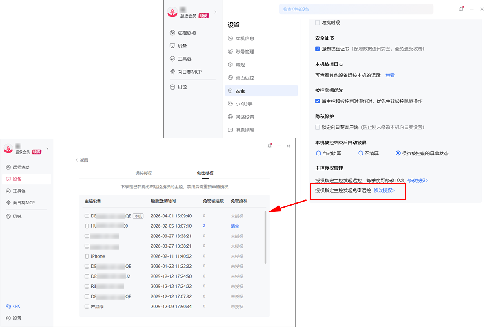
Task: Open the 消息提醒 settings category
Action: 245,130
